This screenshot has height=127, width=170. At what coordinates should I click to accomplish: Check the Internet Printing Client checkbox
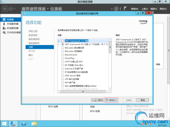pos(63,69)
